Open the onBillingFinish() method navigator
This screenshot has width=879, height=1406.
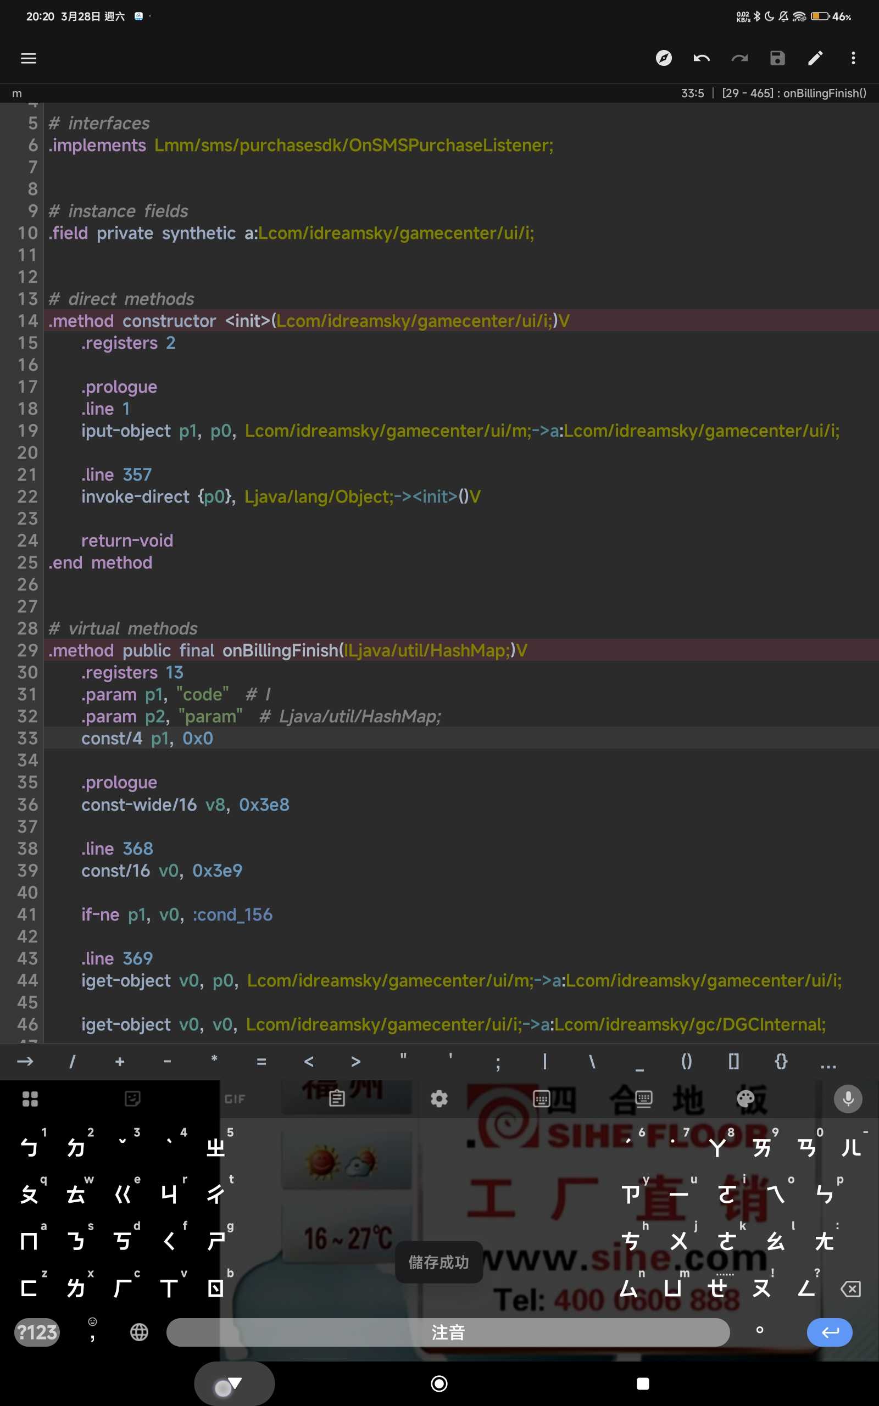click(793, 93)
